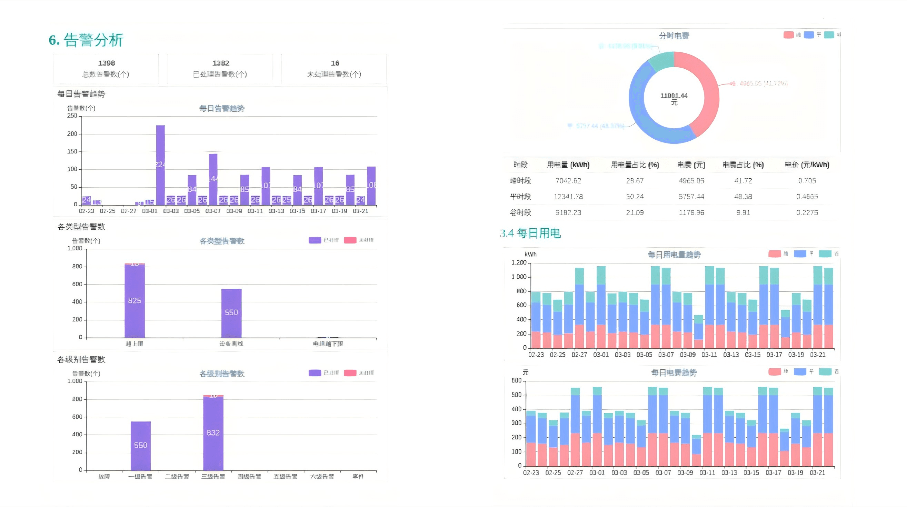Click purple 已处理 swatch in 各级别告警数 legend
907x507 pixels.
[315, 373]
